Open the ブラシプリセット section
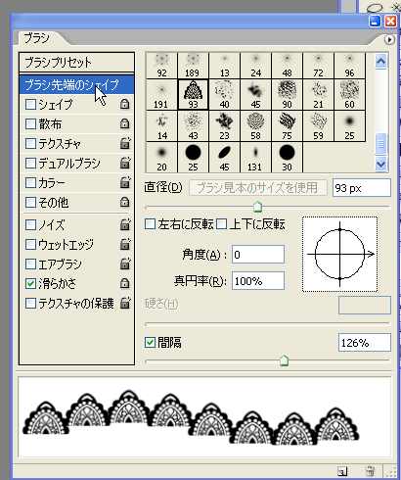The height and width of the screenshot is (480, 401). point(77,62)
